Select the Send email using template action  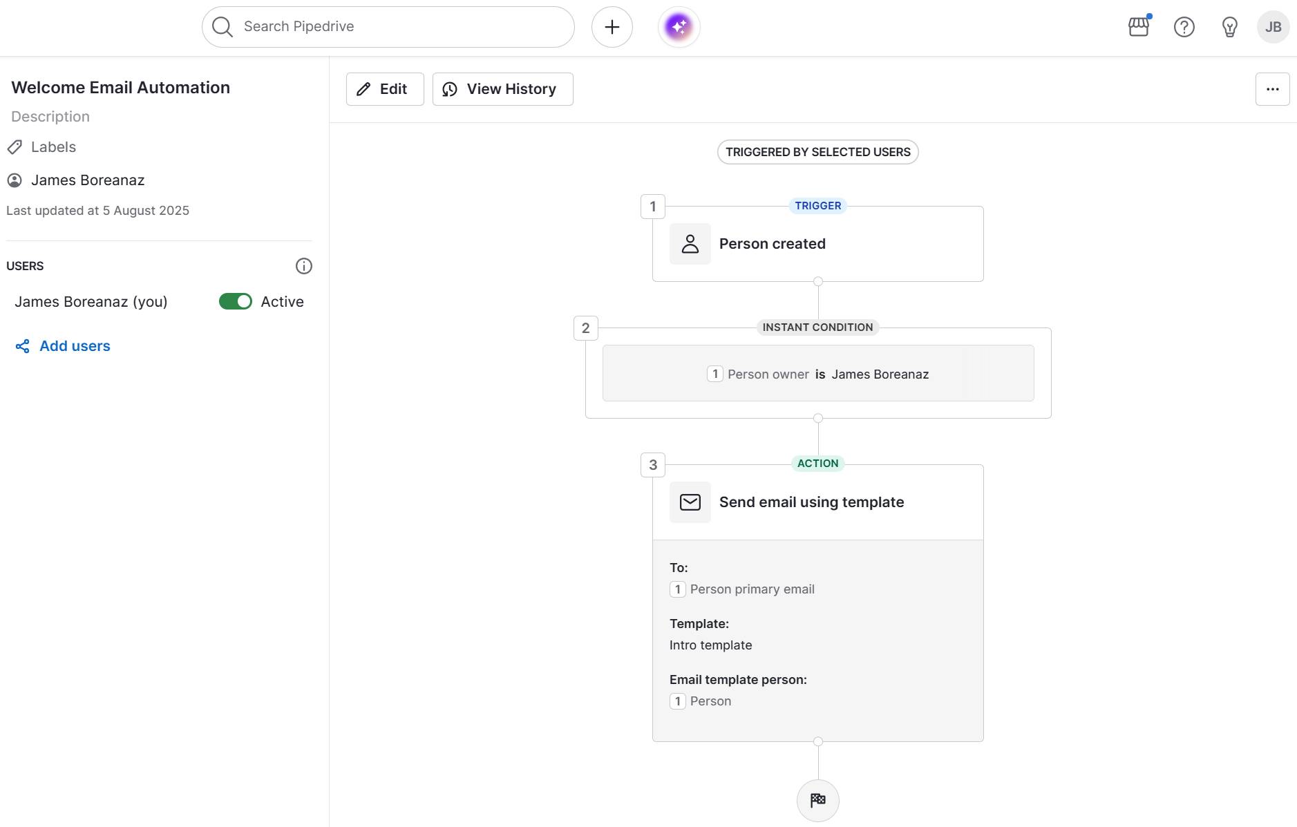pyautogui.click(x=818, y=502)
